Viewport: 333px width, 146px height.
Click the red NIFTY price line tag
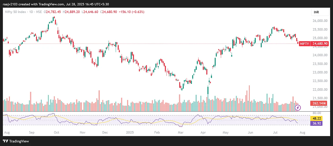click(305, 44)
